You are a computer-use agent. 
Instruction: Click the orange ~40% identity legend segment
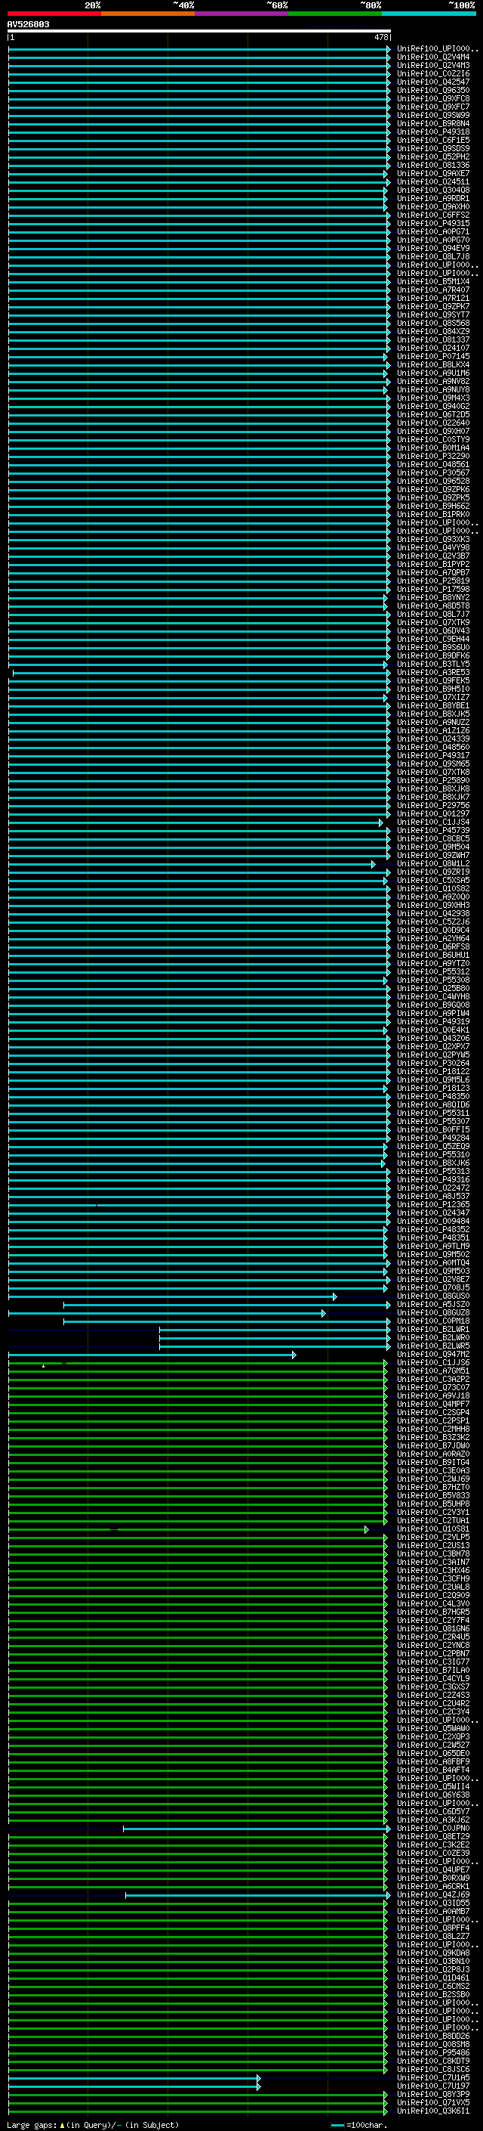point(148,14)
